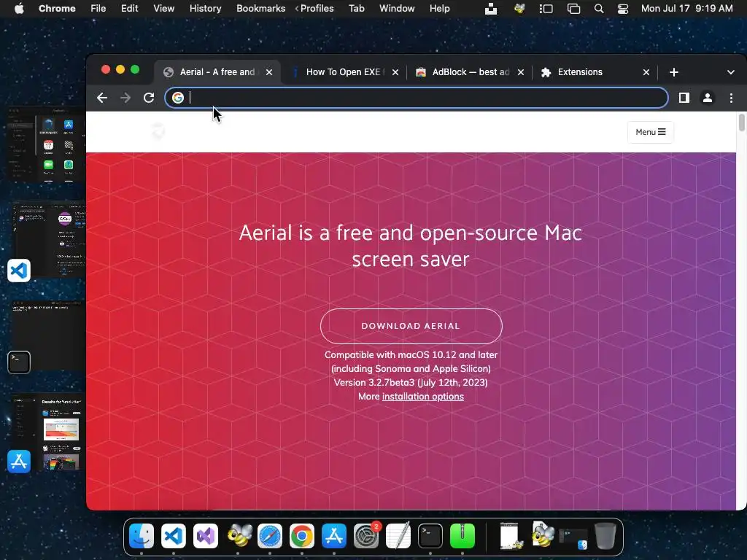Follow the installation options link
Image resolution: width=747 pixels, height=560 pixels.
point(422,396)
